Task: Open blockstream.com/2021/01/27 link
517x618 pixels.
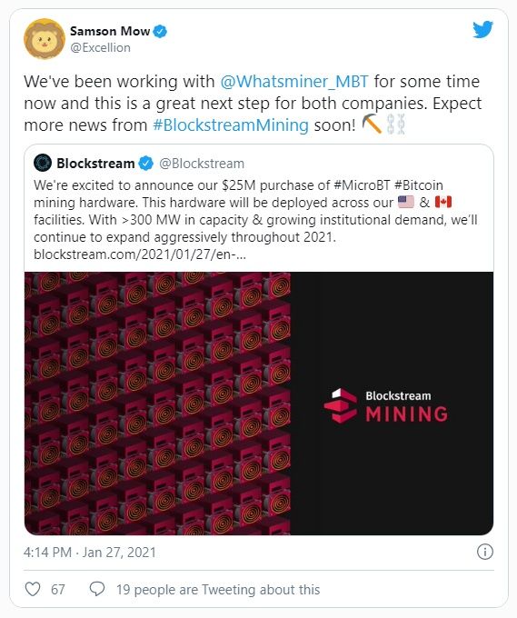Action: click(x=140, y=254)
